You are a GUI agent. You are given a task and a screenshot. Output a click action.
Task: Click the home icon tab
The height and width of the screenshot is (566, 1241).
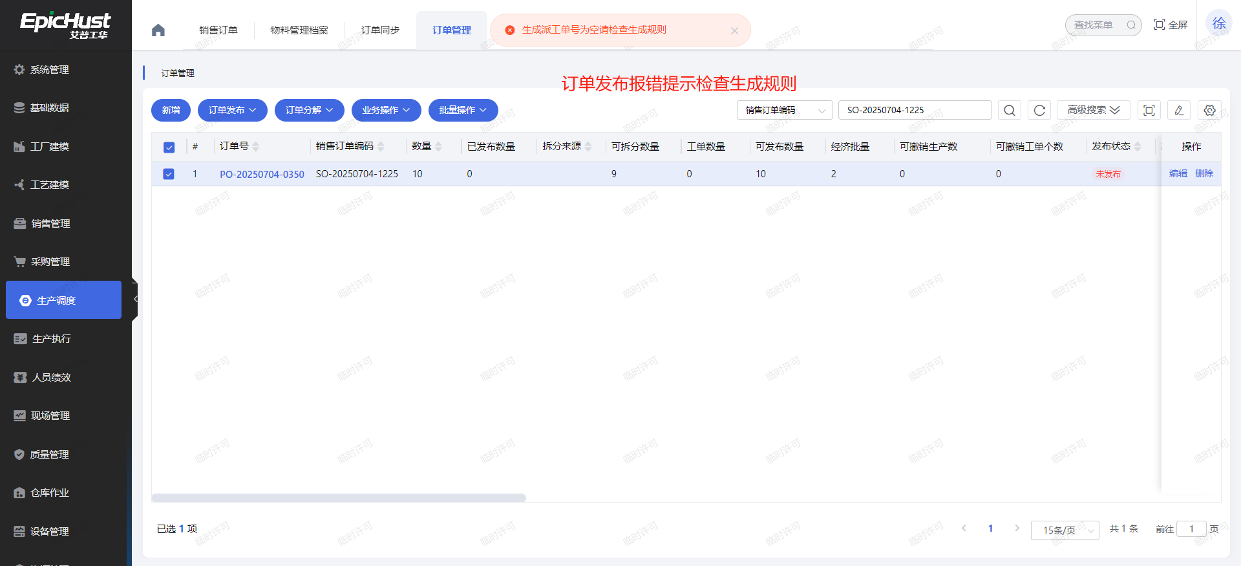[158, 30]
